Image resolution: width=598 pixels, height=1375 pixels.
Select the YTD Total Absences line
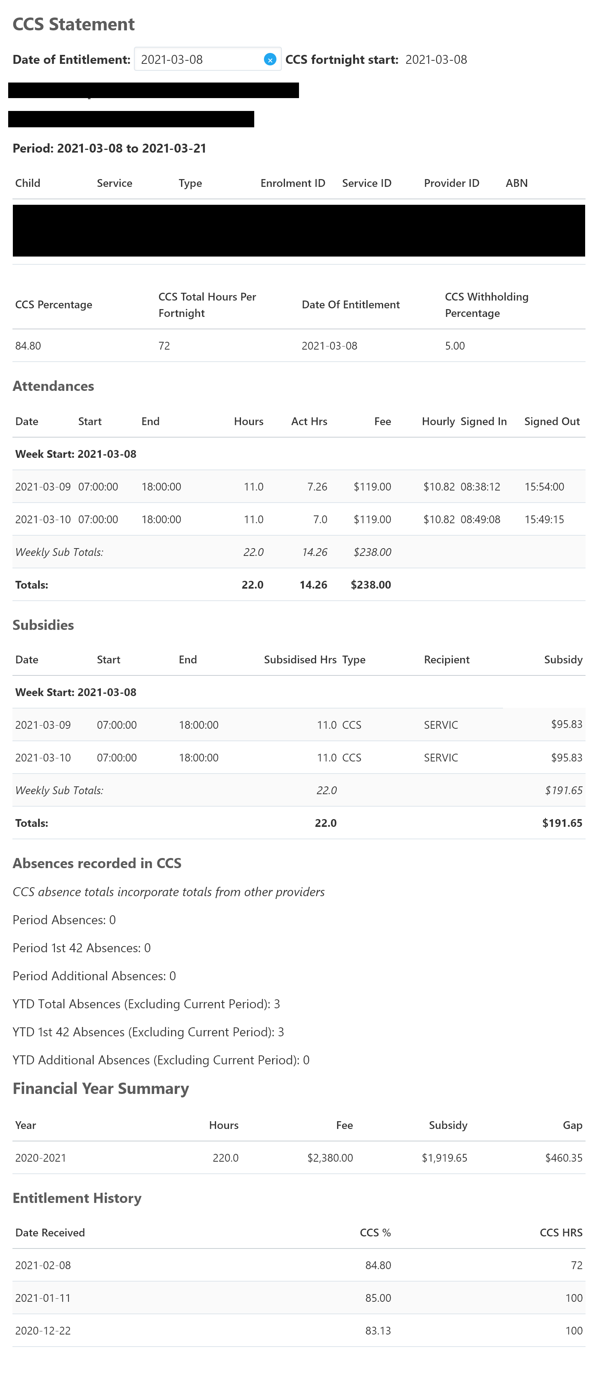click(x=146, y=1004)
